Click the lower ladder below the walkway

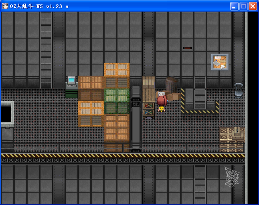coord(200,185)
